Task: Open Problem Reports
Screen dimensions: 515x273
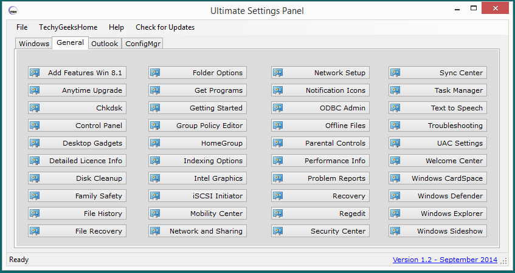Action: (x=320, y=178)
